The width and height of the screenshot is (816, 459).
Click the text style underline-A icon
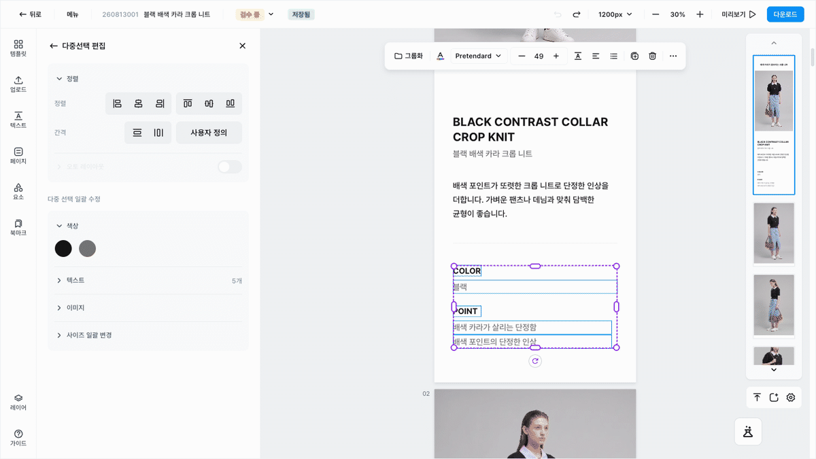click(x=577, y=56)
